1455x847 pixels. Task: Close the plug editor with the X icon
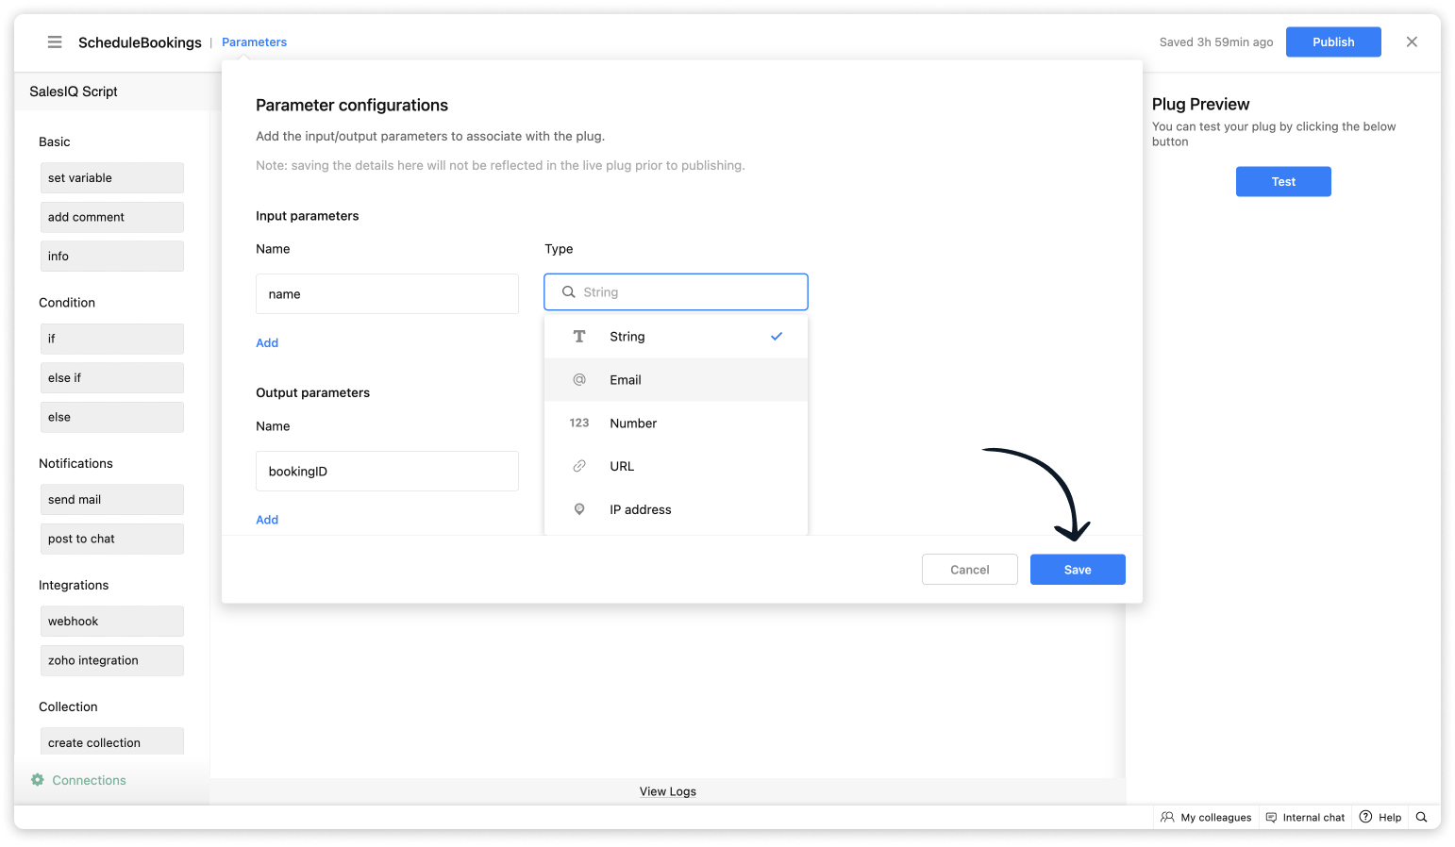(x=1412, y=42)
